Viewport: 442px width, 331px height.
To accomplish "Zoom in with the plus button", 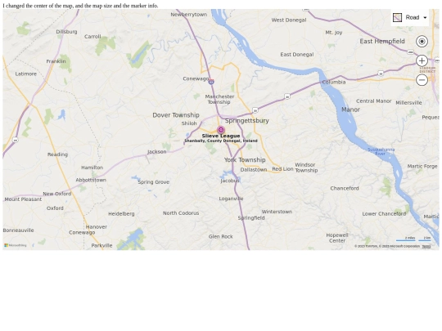I will tap(422, 60).
